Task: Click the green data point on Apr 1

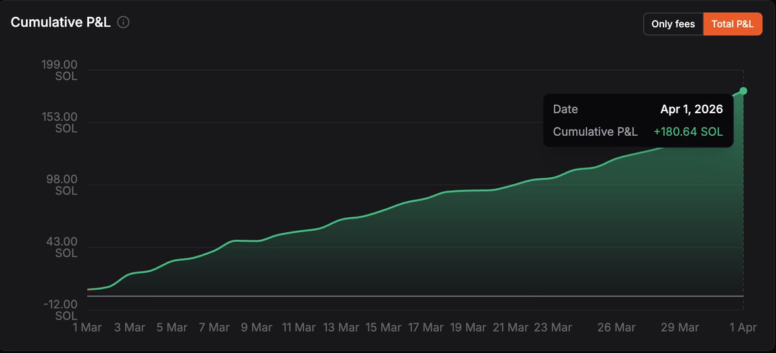Action: tap(744, 91)
